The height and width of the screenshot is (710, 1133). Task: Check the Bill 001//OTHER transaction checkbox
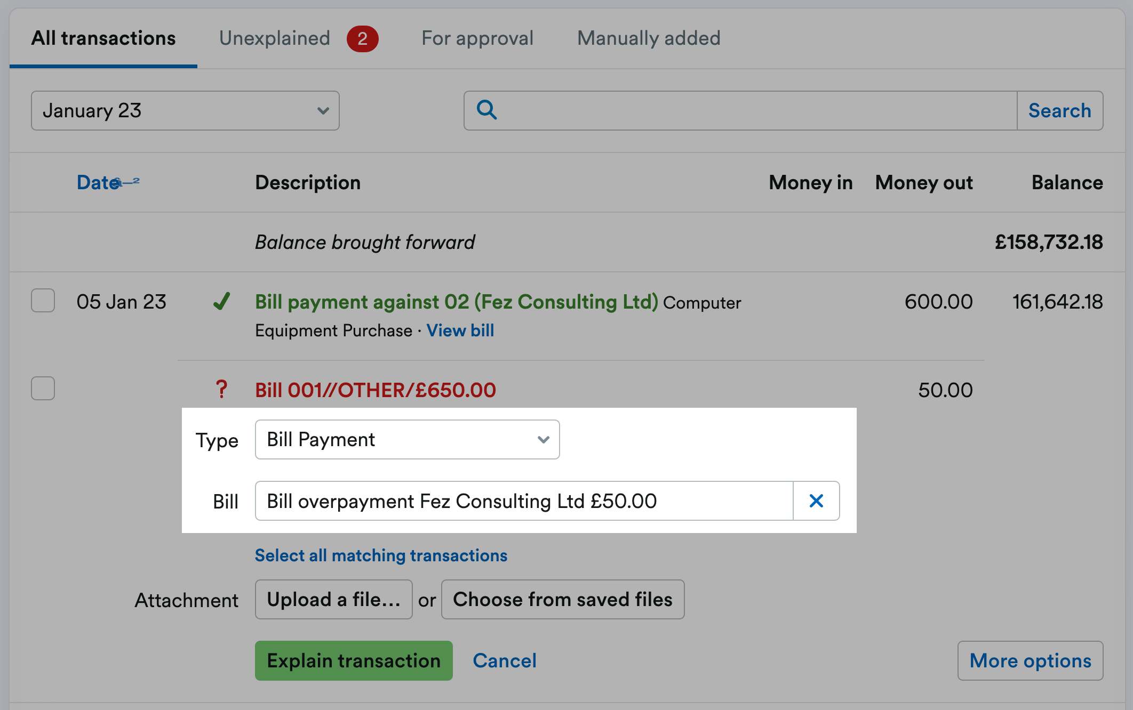43,389
